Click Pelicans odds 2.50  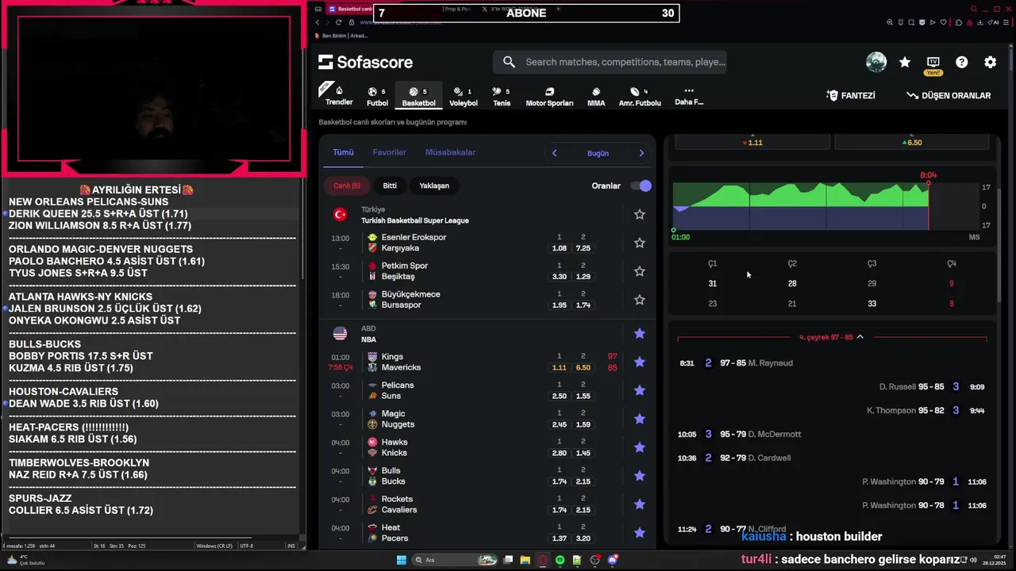pos(559,397)
